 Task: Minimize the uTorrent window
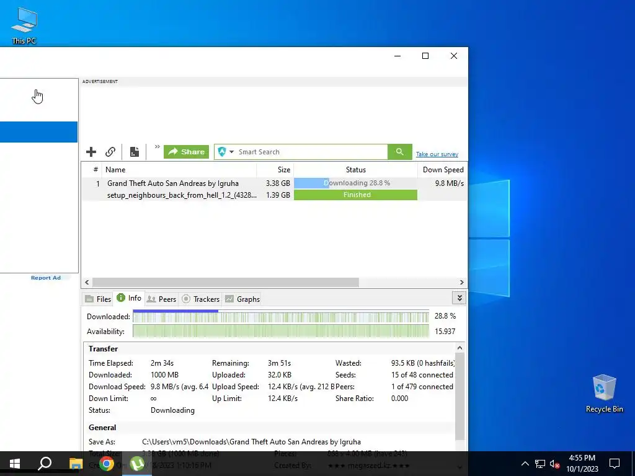(x=397, y=56)
